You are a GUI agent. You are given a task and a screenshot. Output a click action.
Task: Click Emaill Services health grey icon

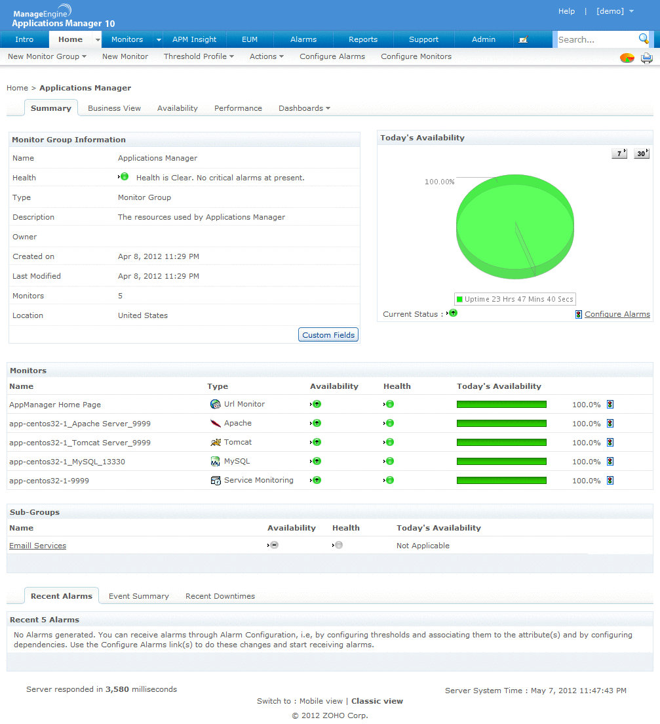(339, 546)
